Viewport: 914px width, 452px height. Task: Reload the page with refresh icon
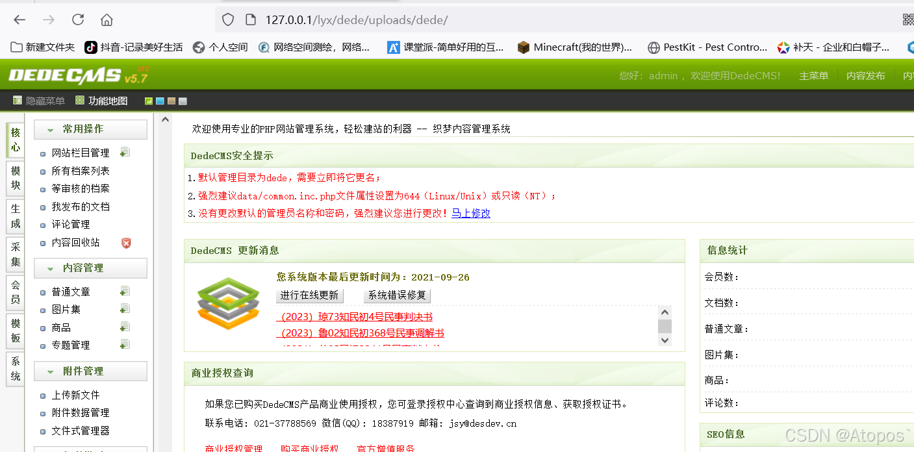78,19
